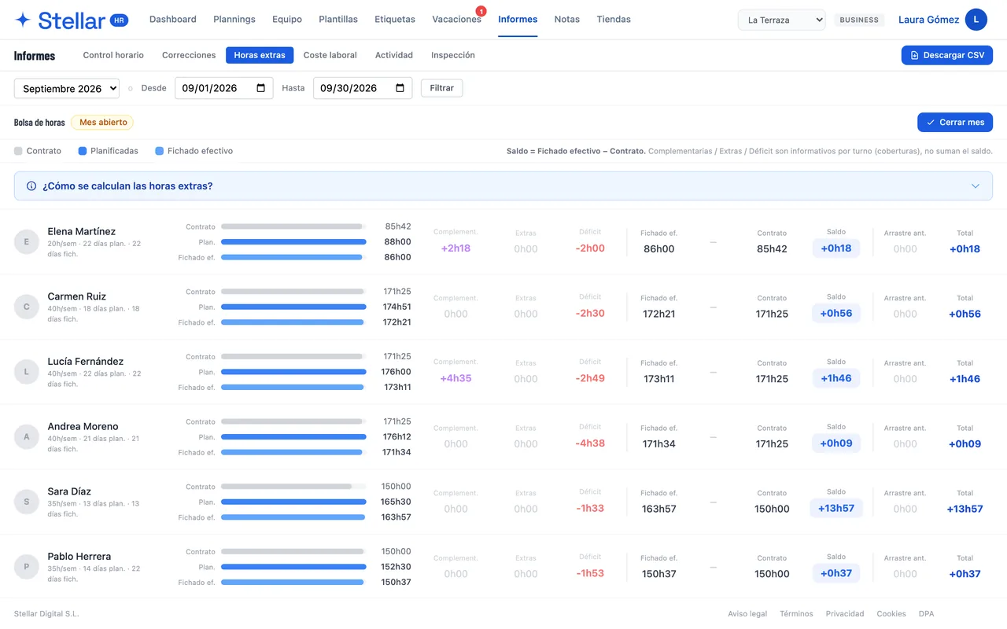
Task: Click the Mes abierto status badge
Action: (102, 123)
